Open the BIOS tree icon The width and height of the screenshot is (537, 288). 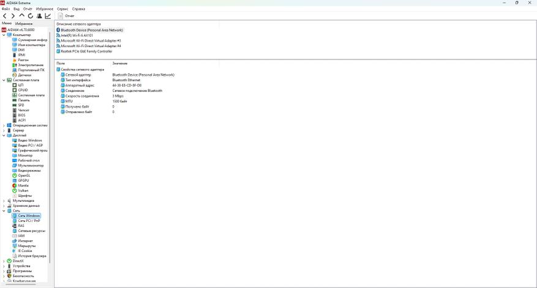14,116
